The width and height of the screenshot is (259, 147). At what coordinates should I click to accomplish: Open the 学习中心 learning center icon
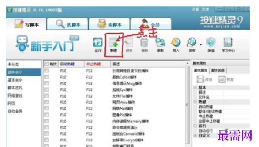pyautogui.click(x=228, y=42)
